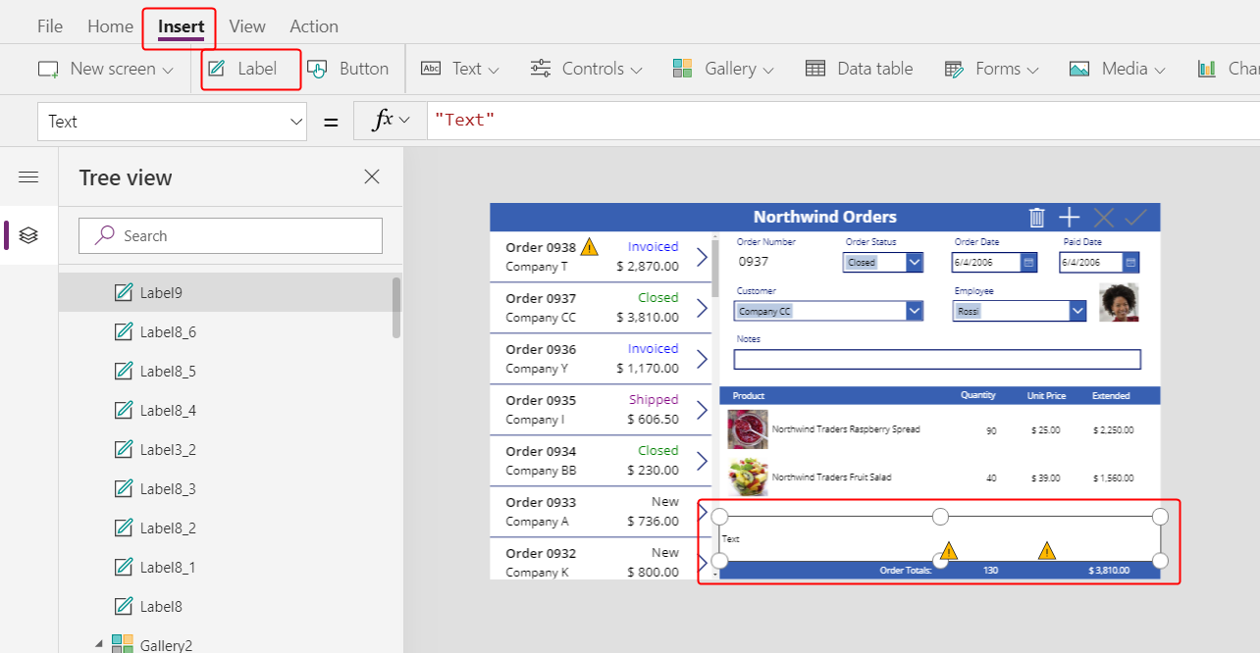
Task: Open the Forms dropdown
Action: (991, 69)
